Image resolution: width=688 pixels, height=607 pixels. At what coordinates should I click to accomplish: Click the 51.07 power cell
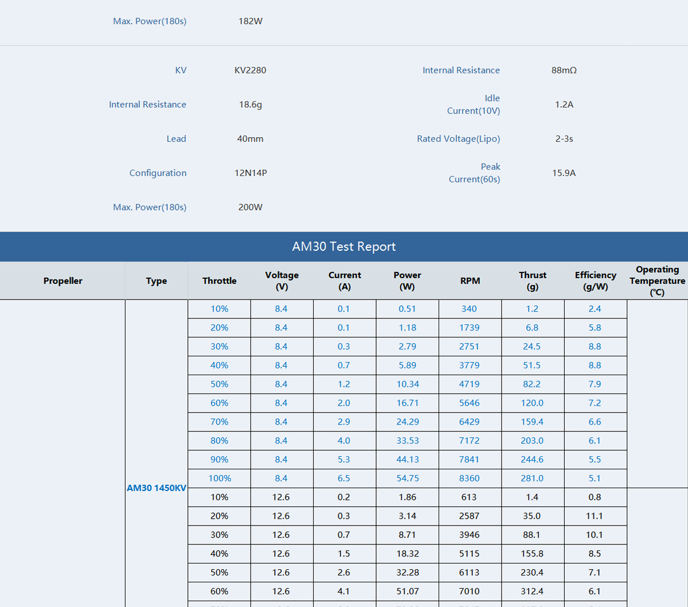[x=408, y=592]
